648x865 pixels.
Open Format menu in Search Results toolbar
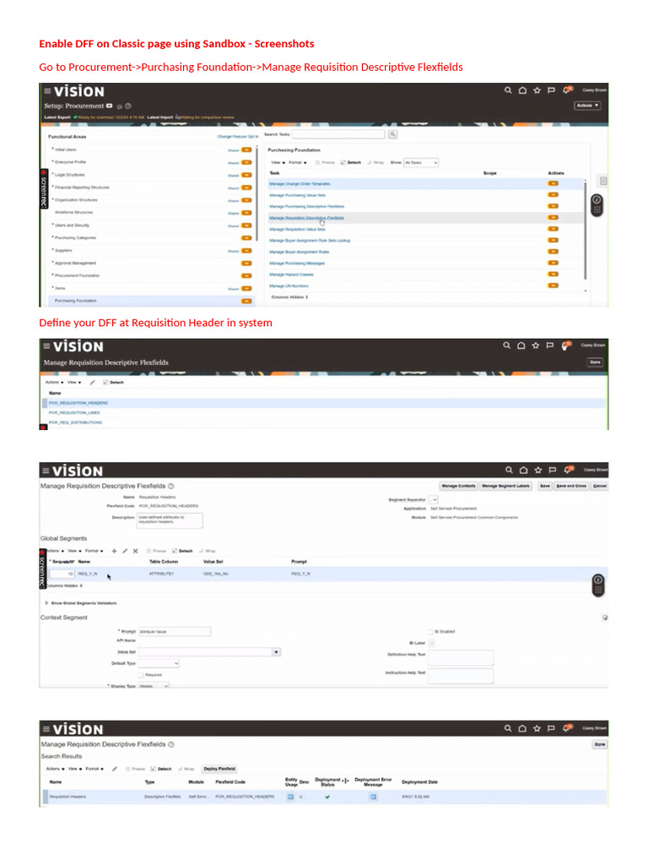click(x=94, y=769)
